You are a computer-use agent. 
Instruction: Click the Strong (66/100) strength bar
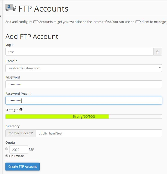coord(84,116)
